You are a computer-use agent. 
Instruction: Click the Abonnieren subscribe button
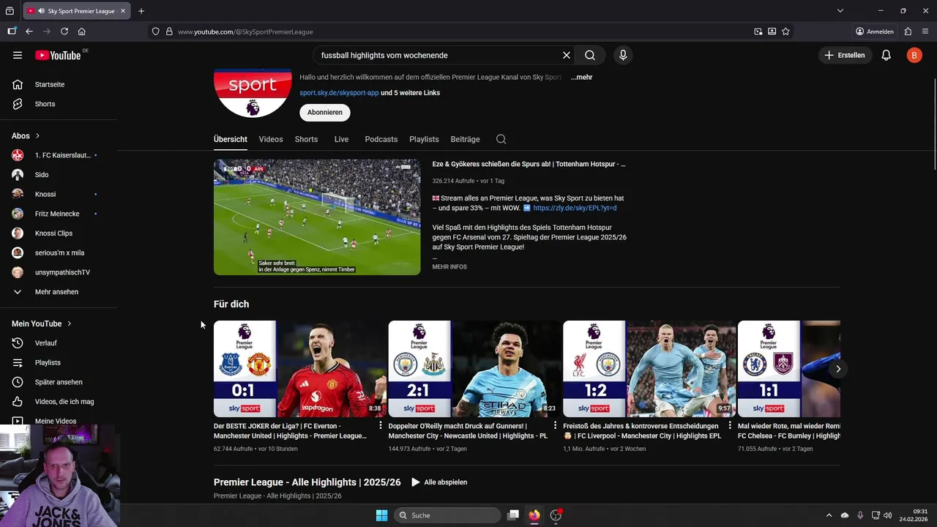[x=325, y=113]
